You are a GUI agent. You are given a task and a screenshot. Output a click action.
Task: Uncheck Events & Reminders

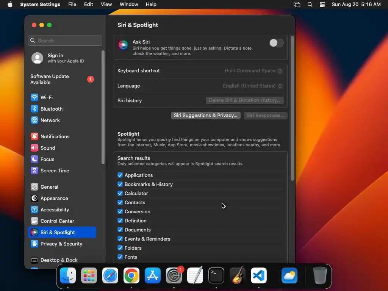pos(120,239)
